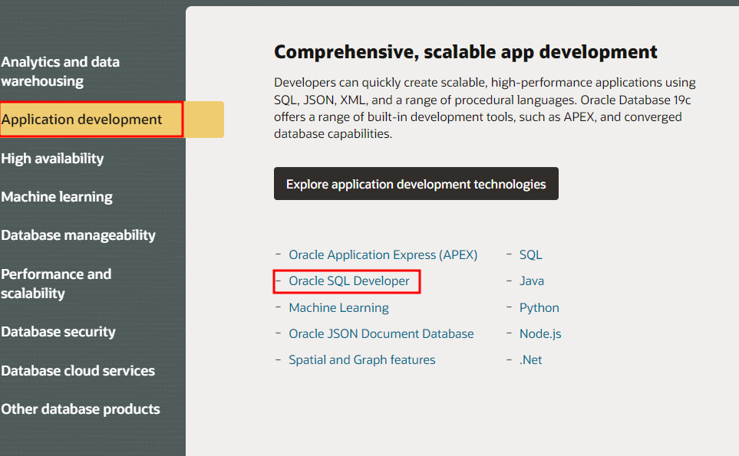Open the Database cloud services tab
This screenshot has width=739, height=456.
pyautogui.click(x=78, y=371)
